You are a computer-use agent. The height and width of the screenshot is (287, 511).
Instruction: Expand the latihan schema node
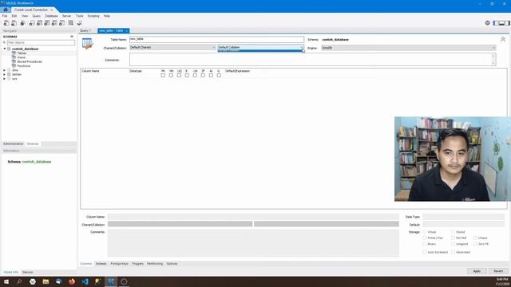5,74
